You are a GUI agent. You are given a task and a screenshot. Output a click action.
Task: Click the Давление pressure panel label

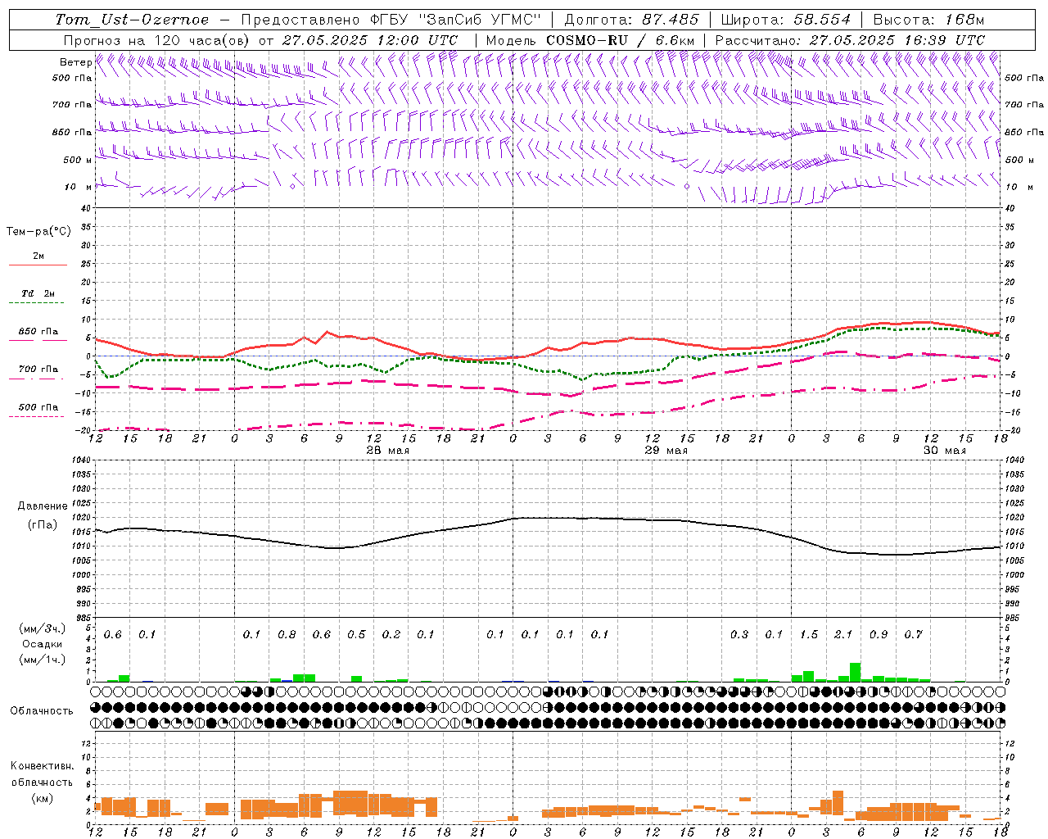coord(43,506)
